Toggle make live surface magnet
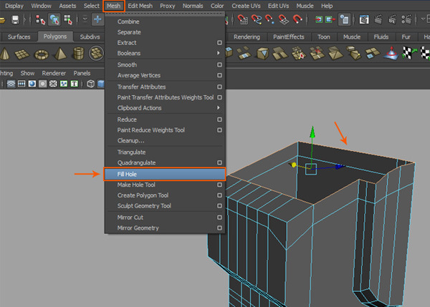 (x=297, y=19)
